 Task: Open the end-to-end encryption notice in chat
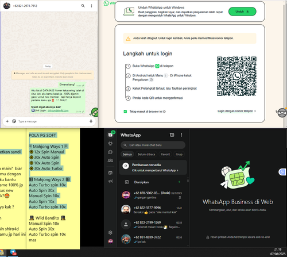click(53, 75)
